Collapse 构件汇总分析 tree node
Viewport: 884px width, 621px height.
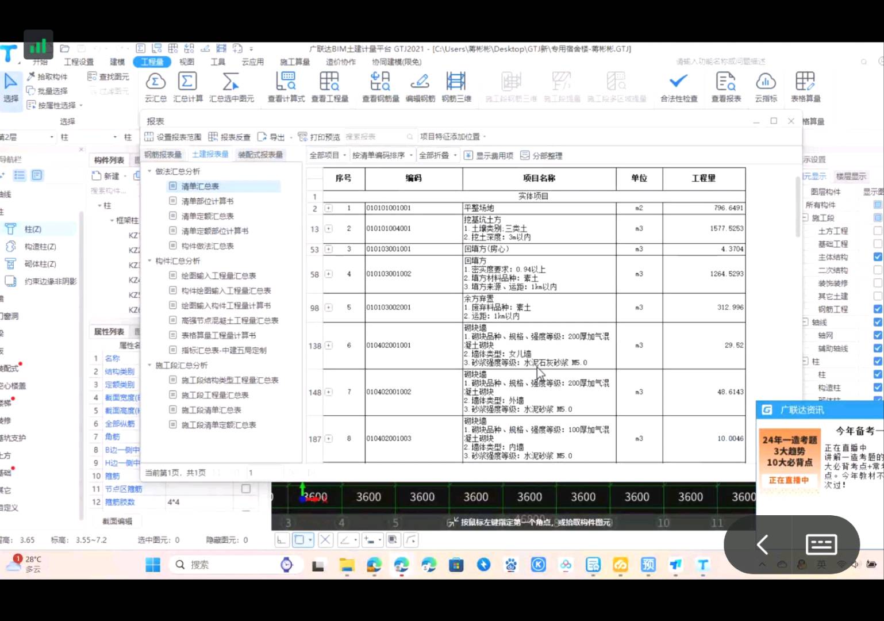(150, 260)
